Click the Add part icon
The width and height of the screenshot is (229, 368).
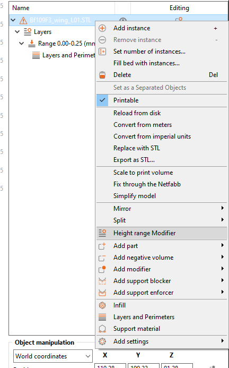102,246
